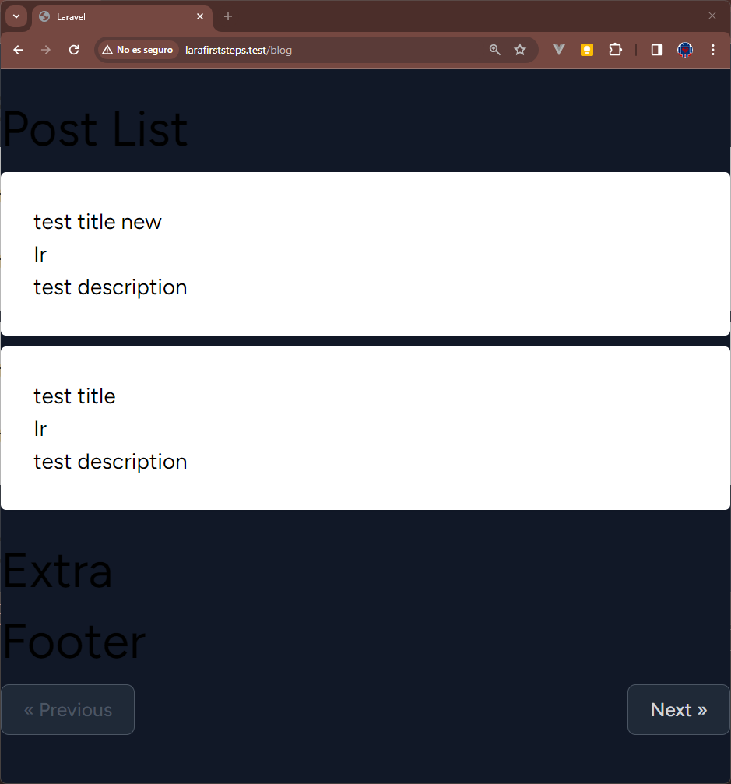Open the Extensions puzzle icon
Image resolution: width=731 pixels, height=784 pixels.
coord(615,49)
